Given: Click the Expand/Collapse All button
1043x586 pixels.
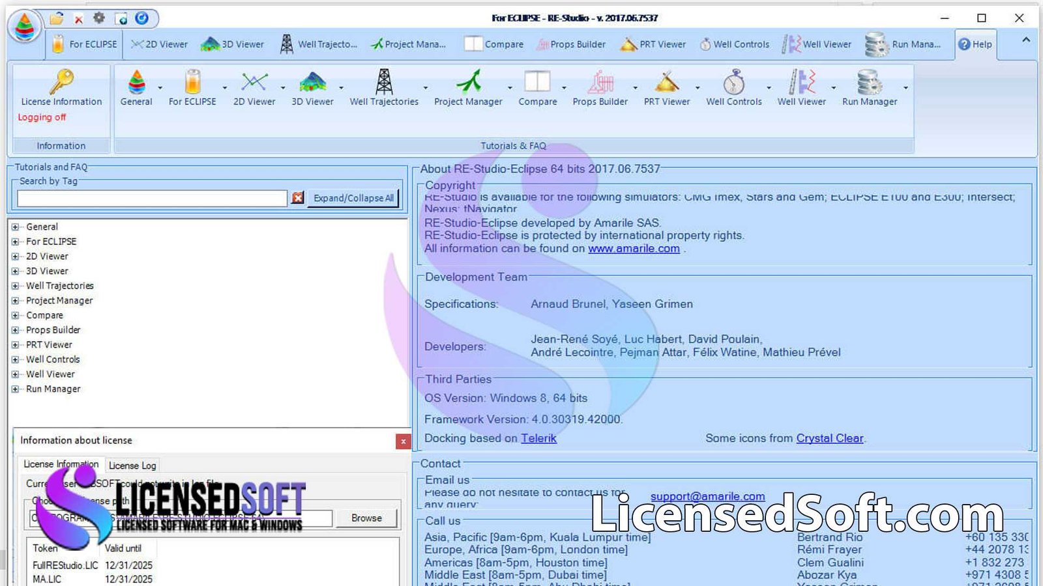Looking at the screenshot, I should point(353,198).
